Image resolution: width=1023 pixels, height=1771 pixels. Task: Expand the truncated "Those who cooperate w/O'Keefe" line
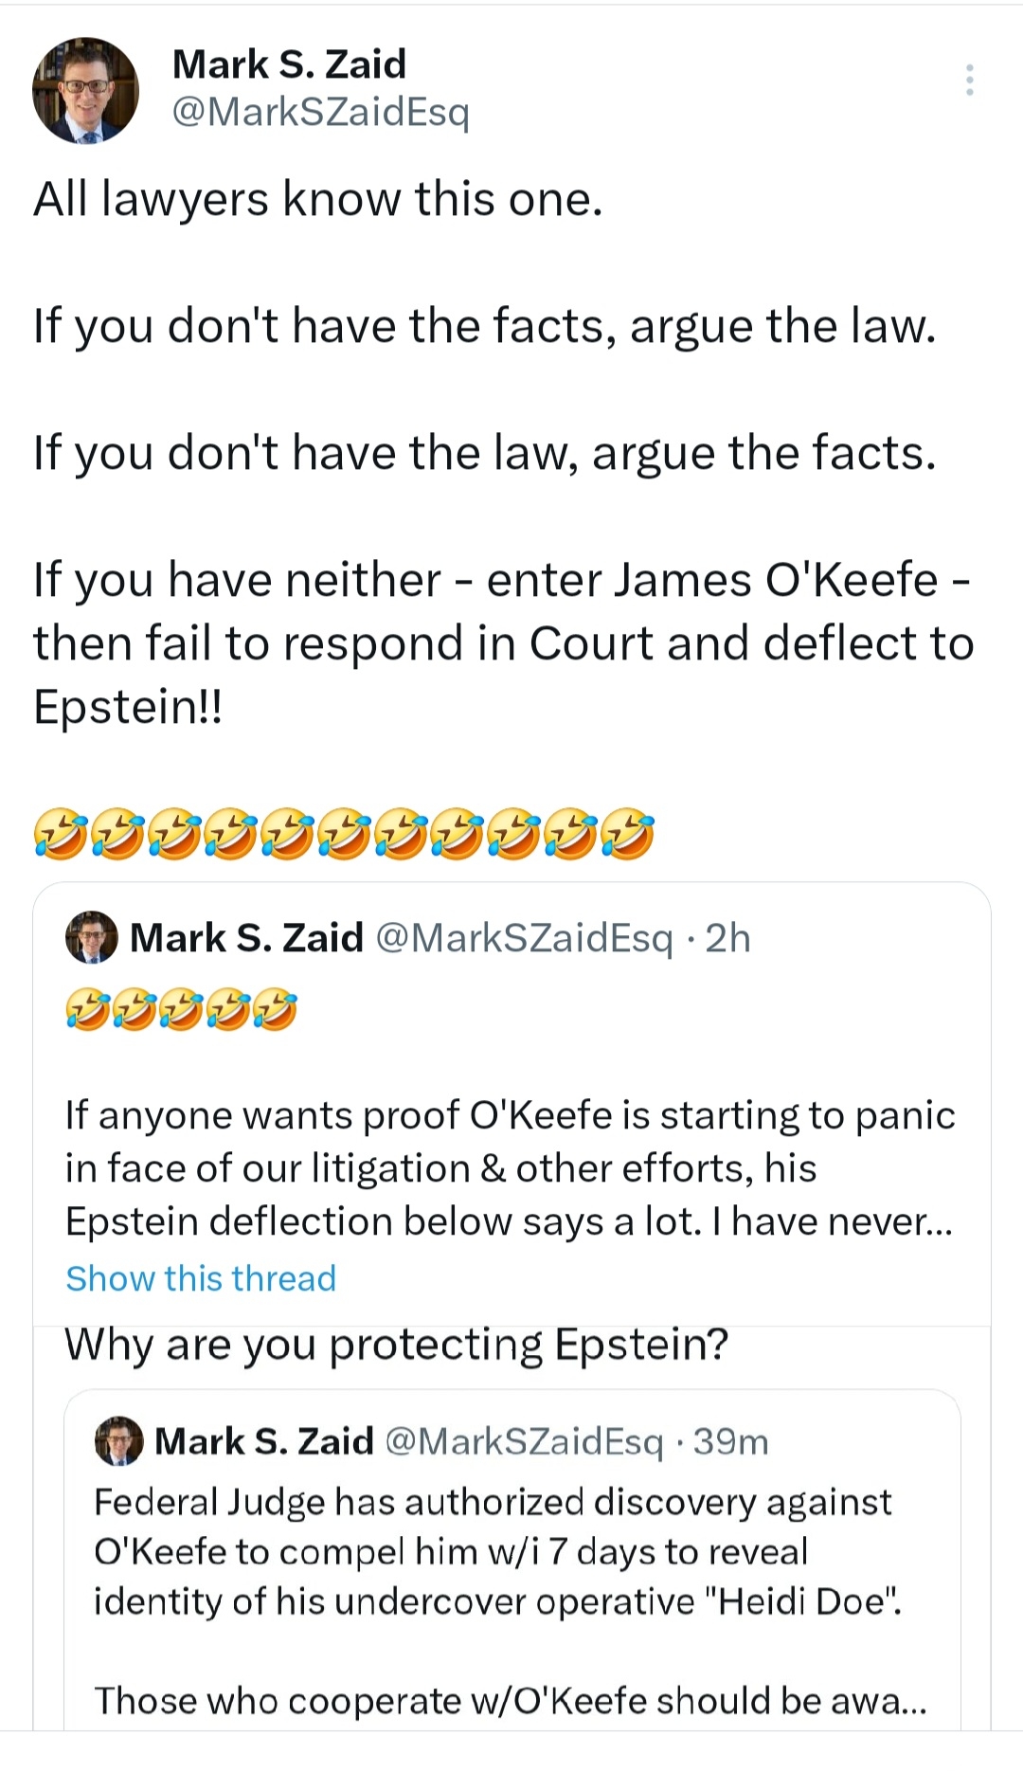click(x=511, y=1701)
